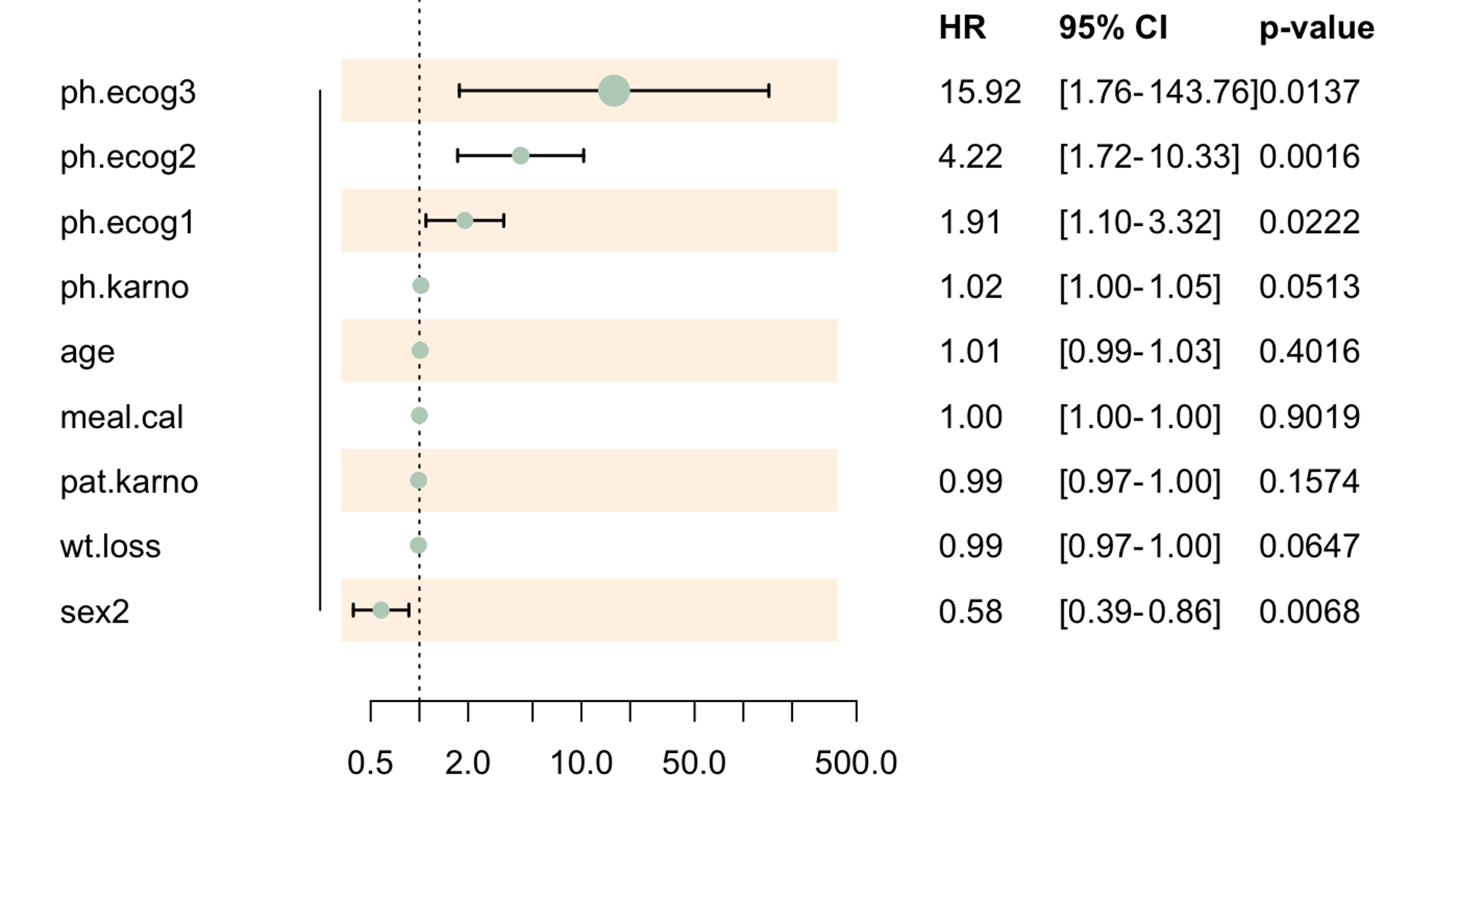Click the pat.karno row label

[x=129, y=482]
